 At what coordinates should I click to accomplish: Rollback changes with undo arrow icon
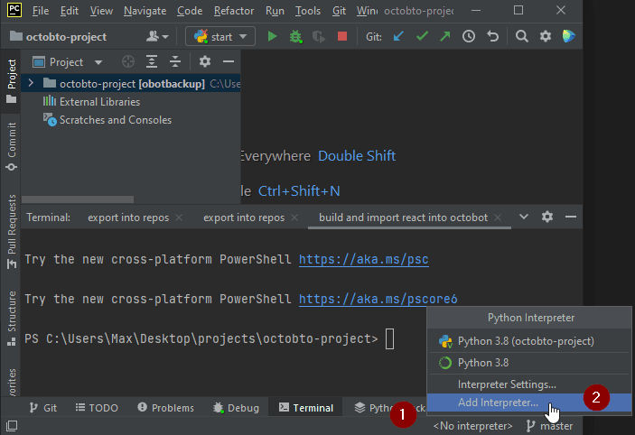click(492, 37)
